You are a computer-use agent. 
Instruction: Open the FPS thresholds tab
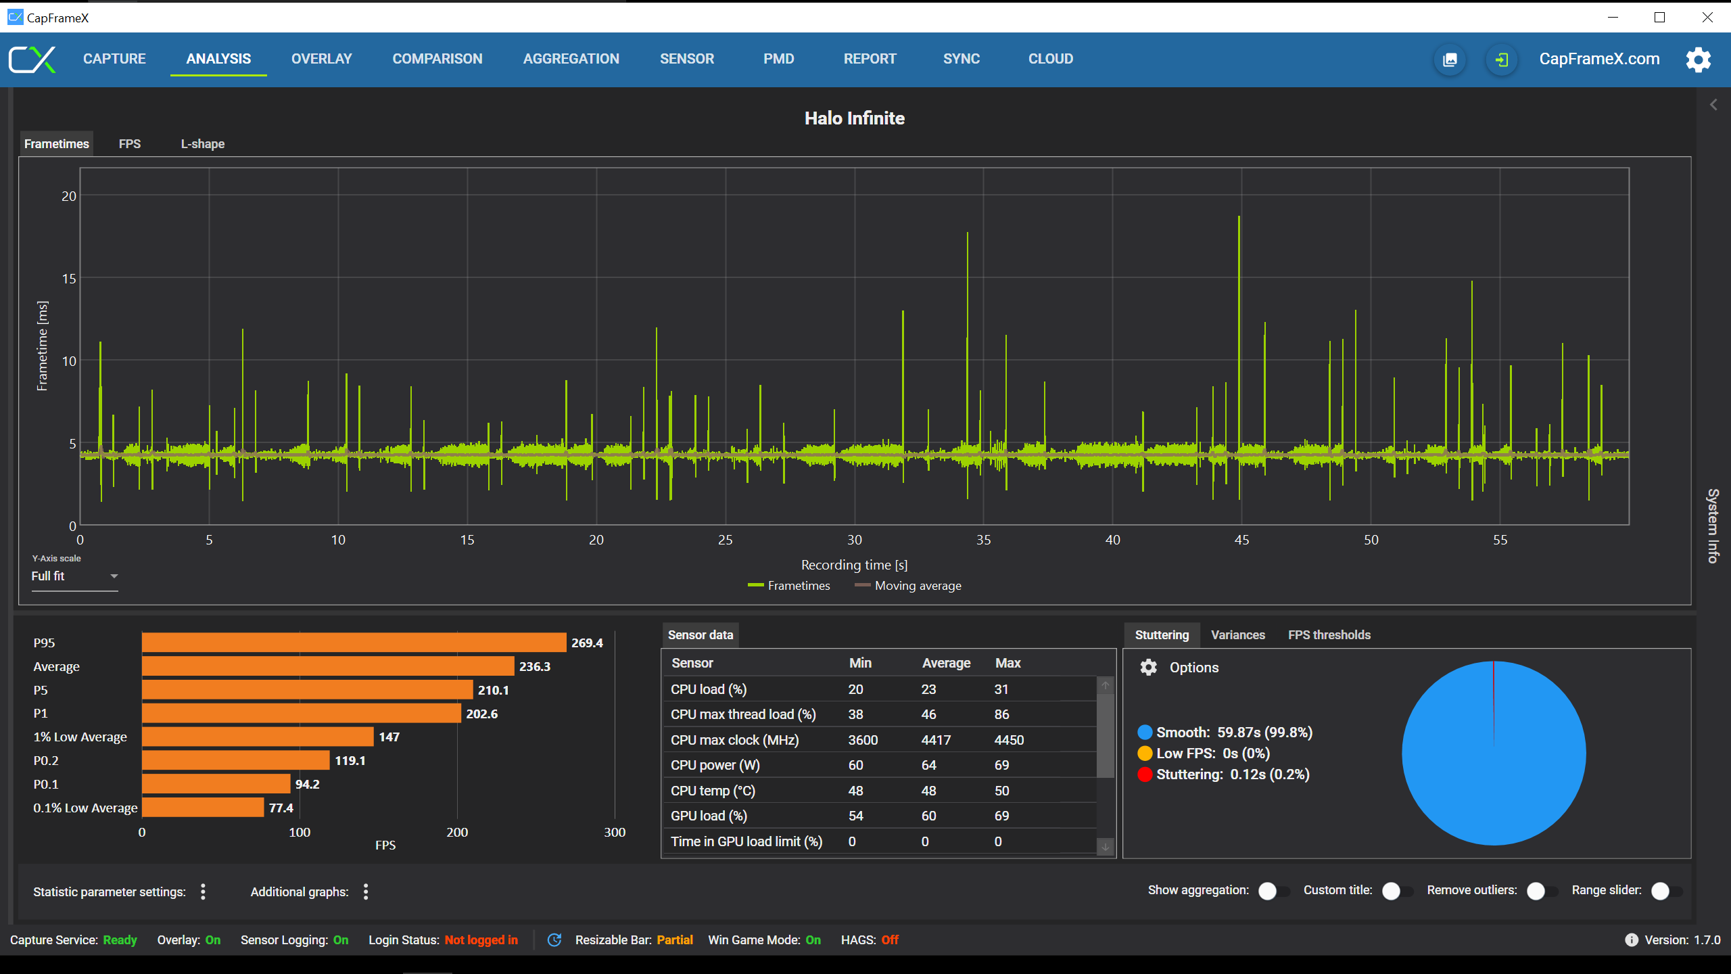[x=1329, y=634]
